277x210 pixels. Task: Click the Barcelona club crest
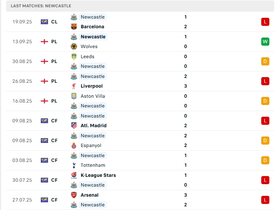pos(74,27)
